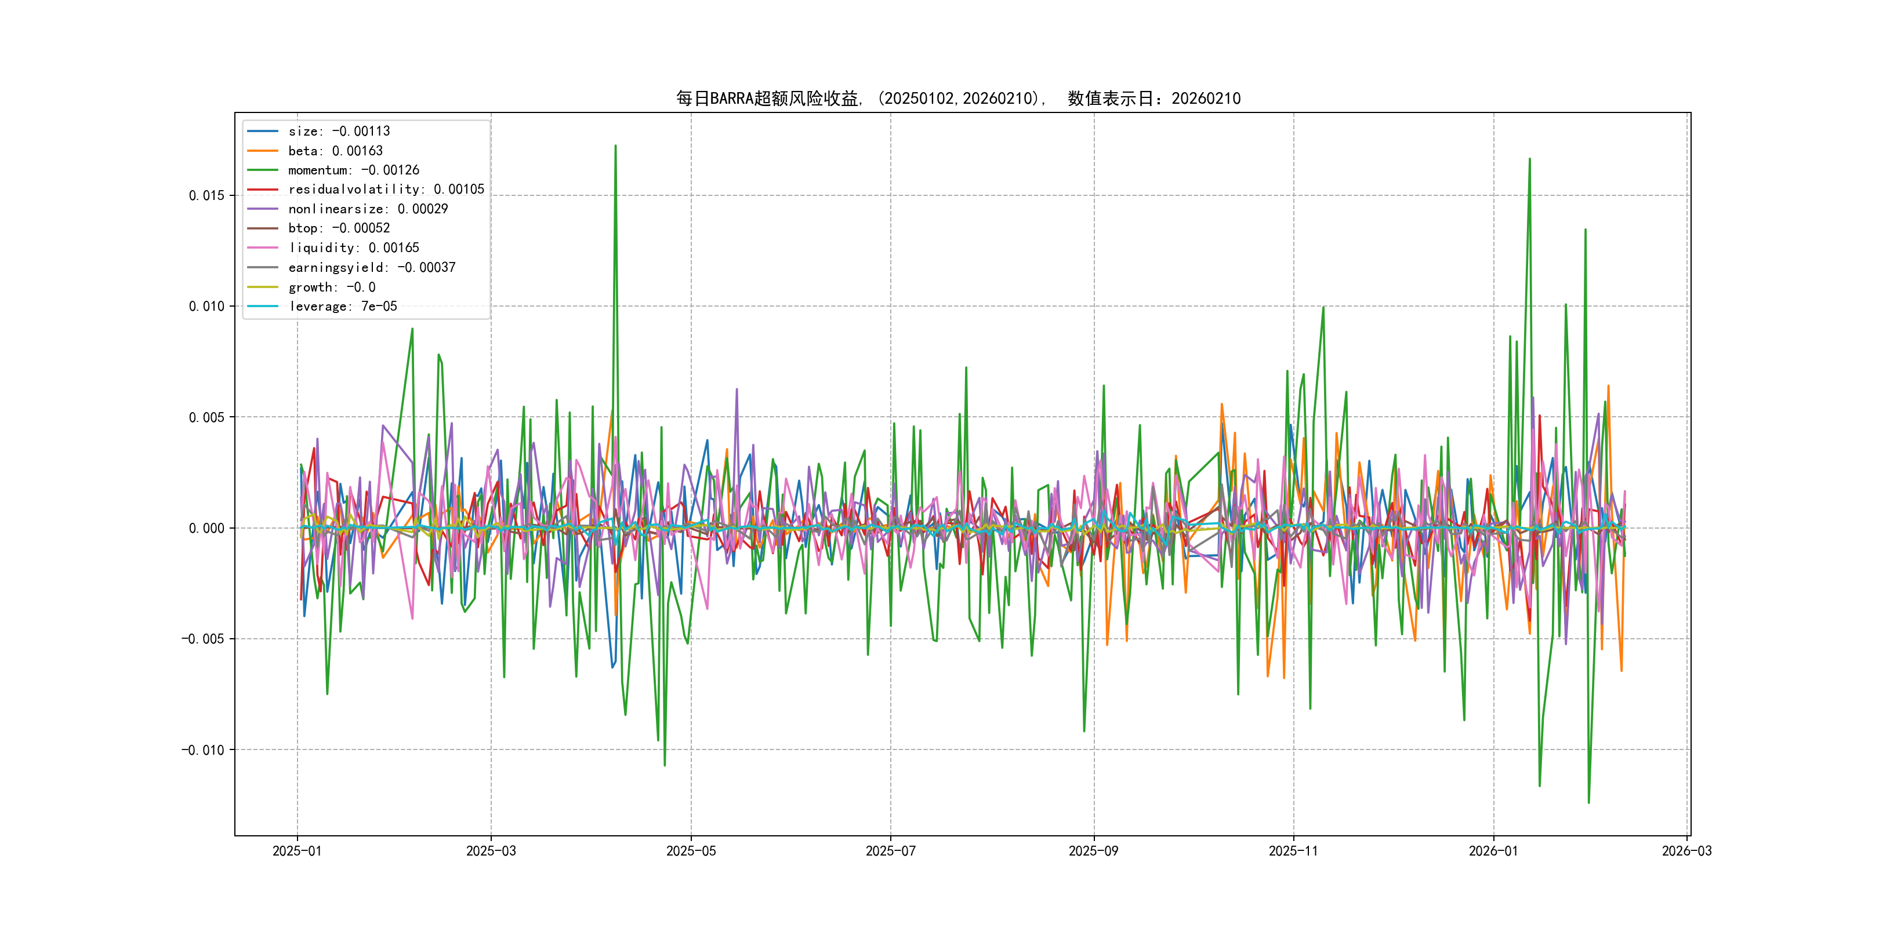This screenshot has height=939, width=1879.
Task: Click the 'growth: -0.0' legend entry
Action: point(331,287)
